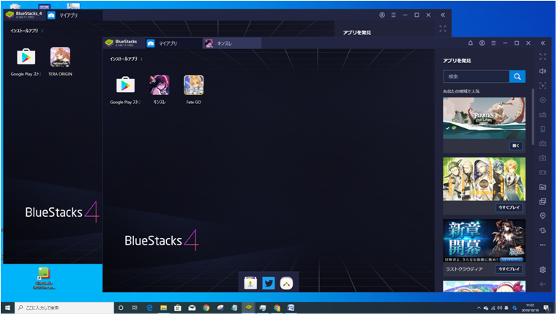
Task: Launch the キンスレ app icon
Action: point(160,85)
